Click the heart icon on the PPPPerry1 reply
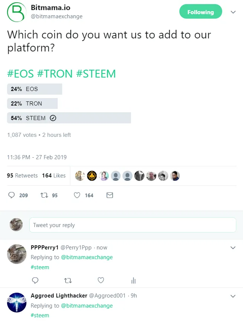 [101, 280]
